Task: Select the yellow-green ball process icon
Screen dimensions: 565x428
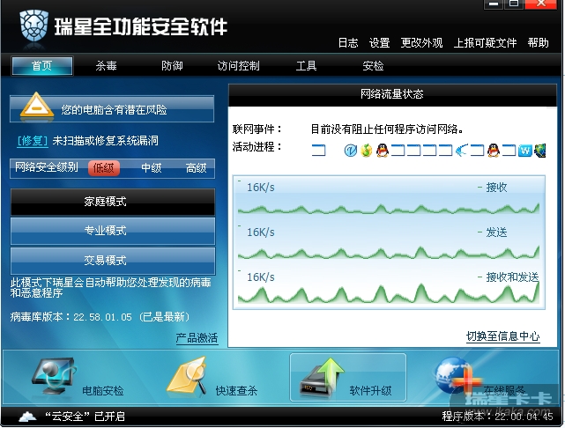Action: tap(366, 150)
